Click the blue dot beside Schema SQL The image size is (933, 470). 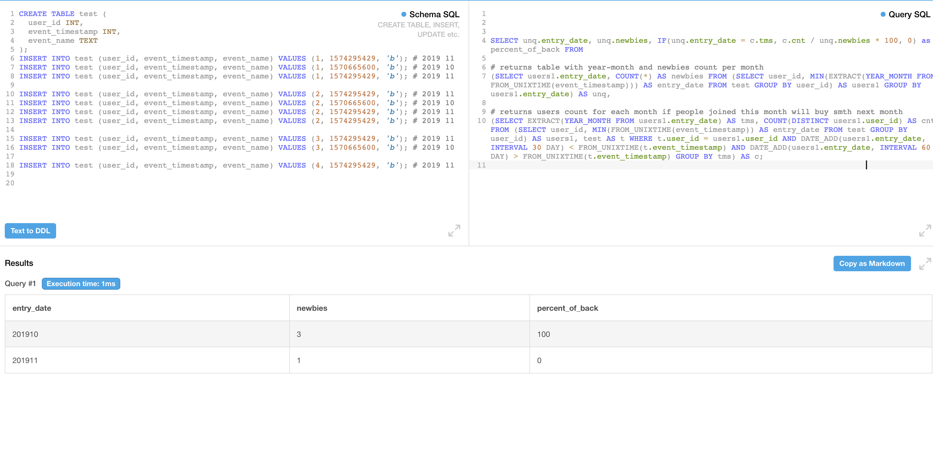pyautogui.click(x=404, y=15)
